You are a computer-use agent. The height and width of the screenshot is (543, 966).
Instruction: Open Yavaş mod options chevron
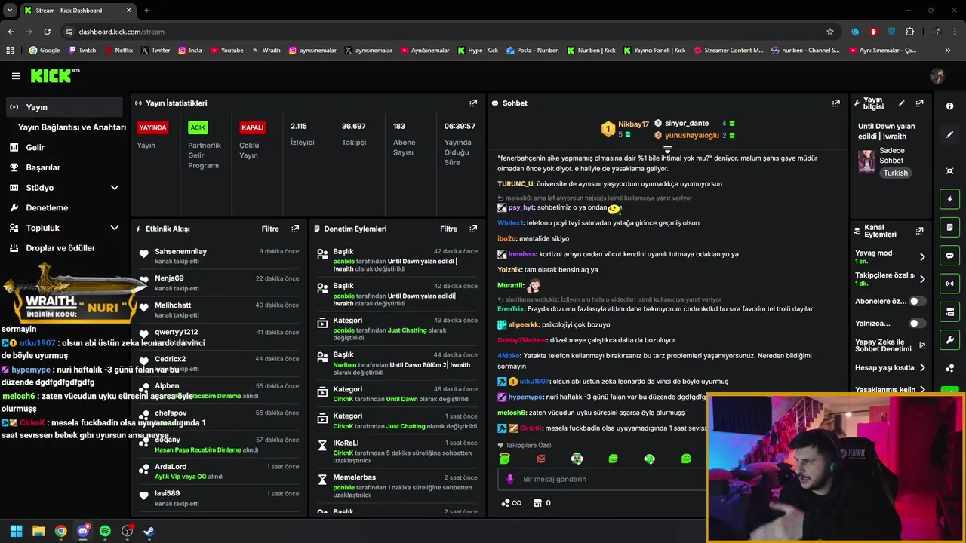921,257
